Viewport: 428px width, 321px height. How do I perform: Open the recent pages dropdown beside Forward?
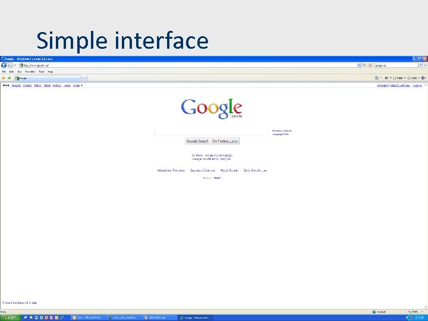pos(15,65)
